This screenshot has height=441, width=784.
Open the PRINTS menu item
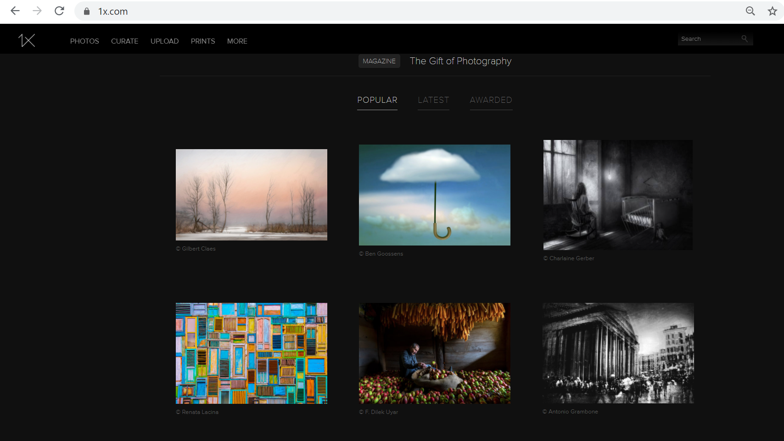pyautogui.click(x=203, y=41)
